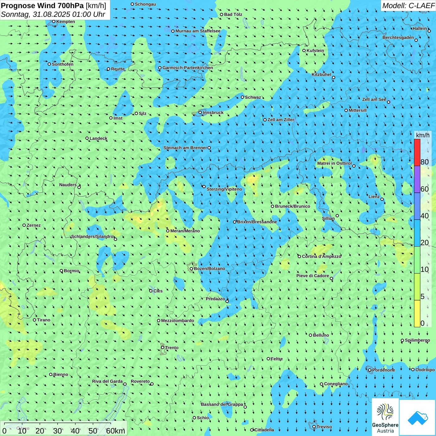The width and height of the screenshot is (436, 436).
Task: Click the Bozen/Bolzano city marker
Action: click(x=191, y=268)
